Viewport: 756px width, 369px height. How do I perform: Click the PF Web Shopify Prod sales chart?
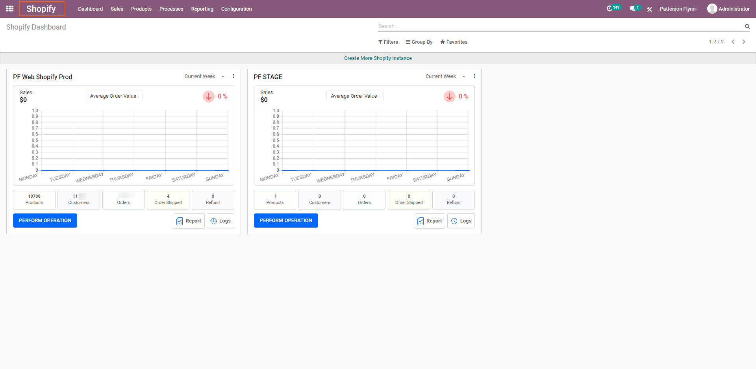[124, 145]
